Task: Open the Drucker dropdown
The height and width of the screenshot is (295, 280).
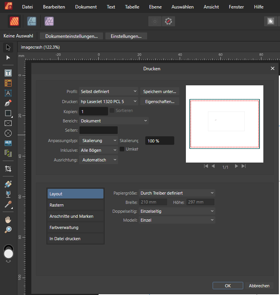Action: 108,102
